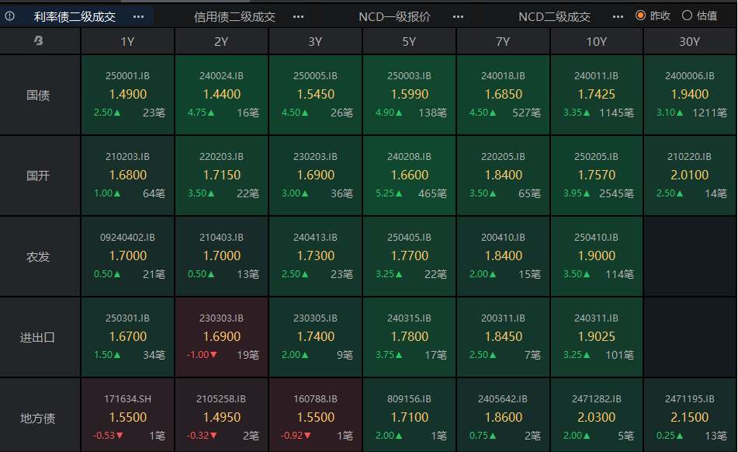Open the more options dots for 利率债二级成交

138,16
